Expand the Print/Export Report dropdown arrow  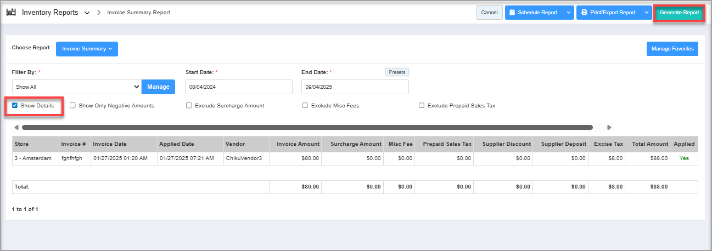tap(646, 13)
